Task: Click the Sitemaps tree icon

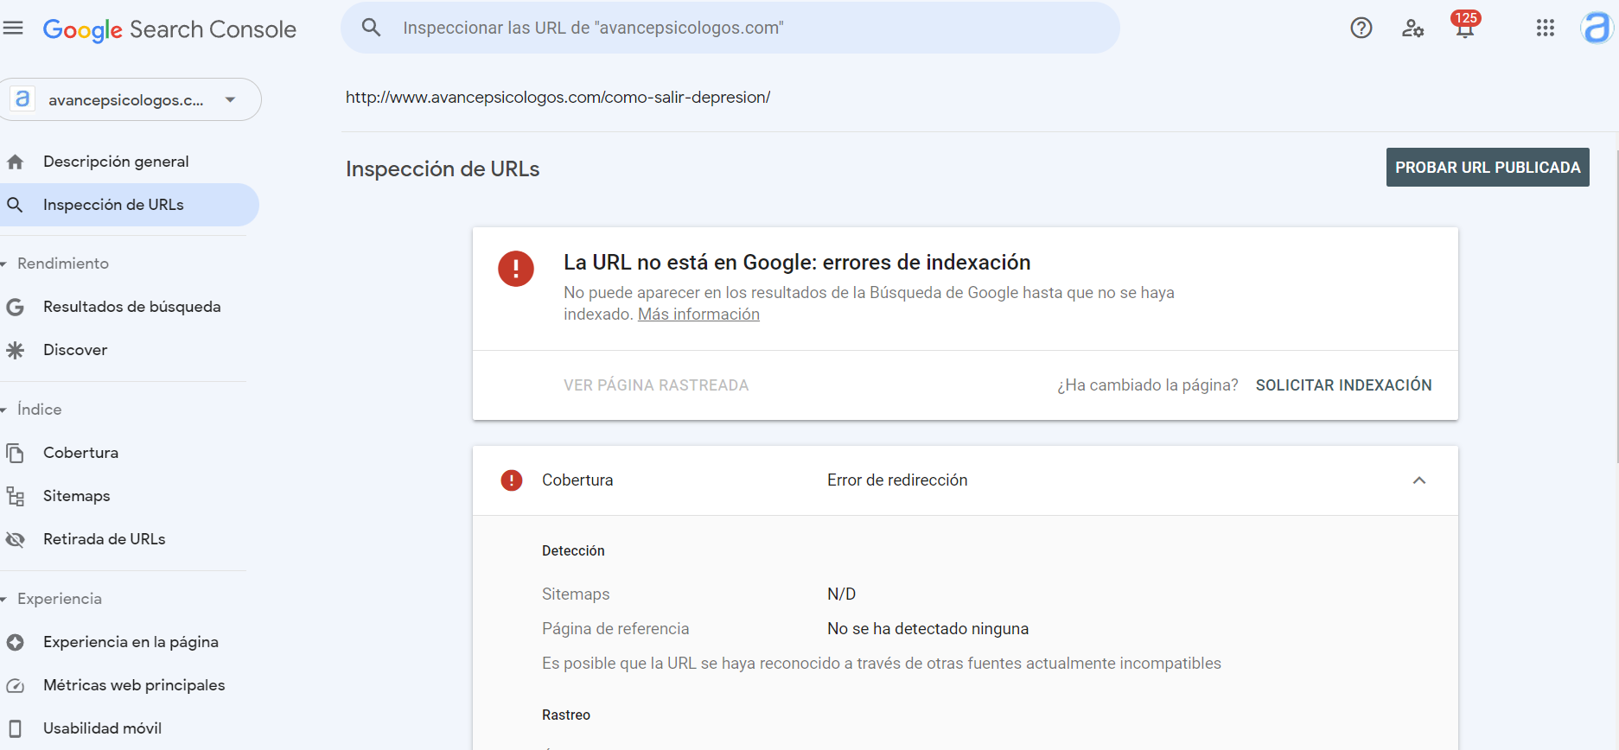Action: tap(15, 496)
